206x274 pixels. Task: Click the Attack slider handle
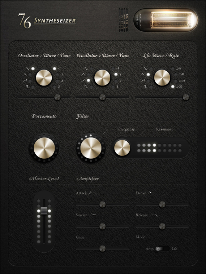[103, 204]
